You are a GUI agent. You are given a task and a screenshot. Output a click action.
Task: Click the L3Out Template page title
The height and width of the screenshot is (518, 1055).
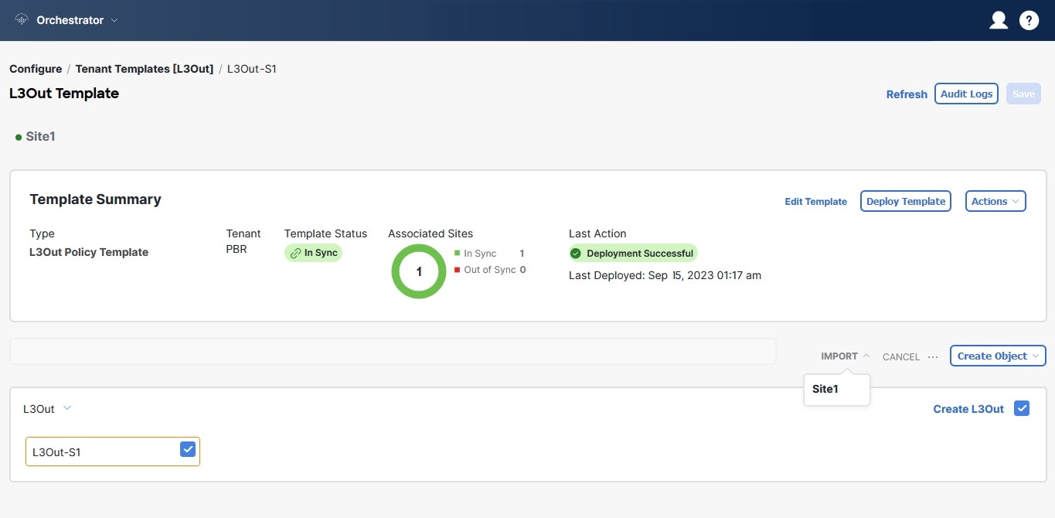point(64,94)
